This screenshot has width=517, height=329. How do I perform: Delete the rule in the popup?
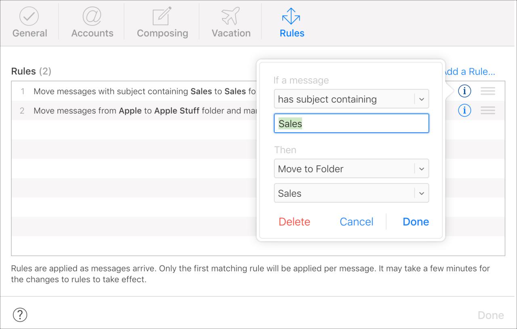(x=294, y=222)
